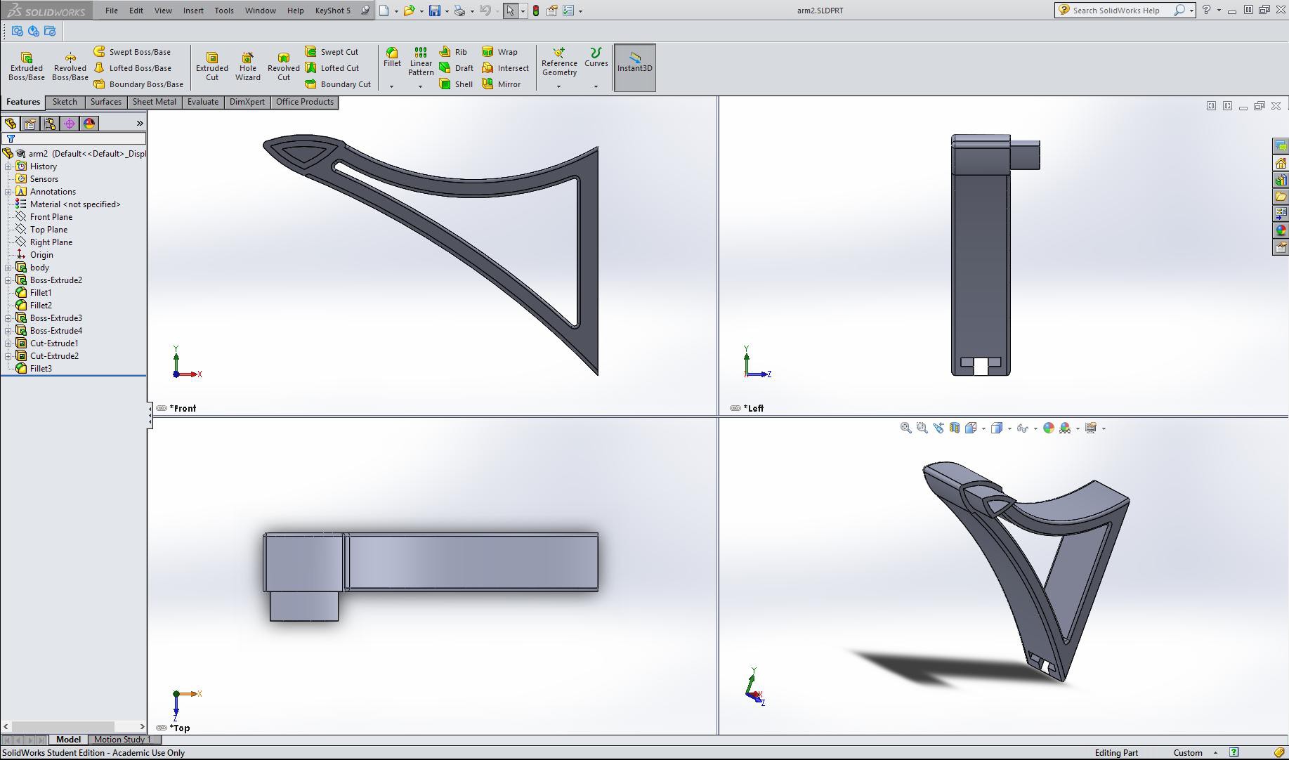
Task: Switch to the Motion Study 1 tab
Action: (123, 740)
